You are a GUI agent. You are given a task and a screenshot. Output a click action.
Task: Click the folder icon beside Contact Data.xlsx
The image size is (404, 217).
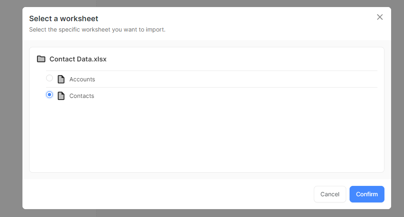click(41, 59)
